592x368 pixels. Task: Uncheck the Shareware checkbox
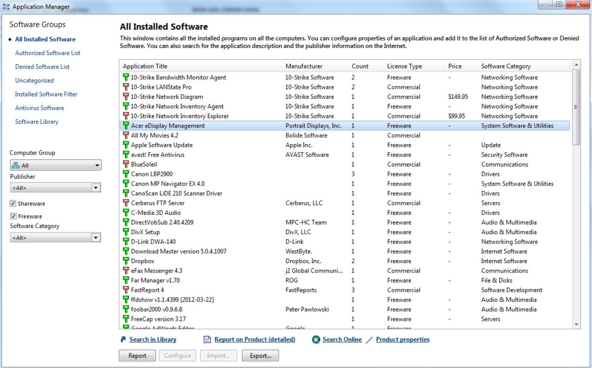(13, 204)
